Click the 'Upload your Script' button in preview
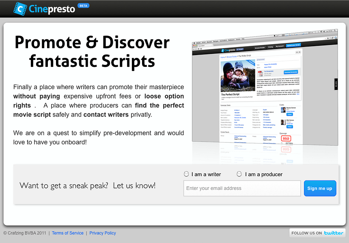 pos(293,46)
